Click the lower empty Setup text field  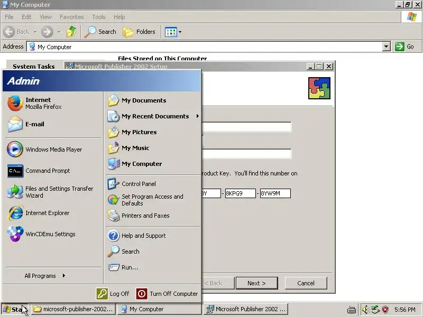point(246,154)
